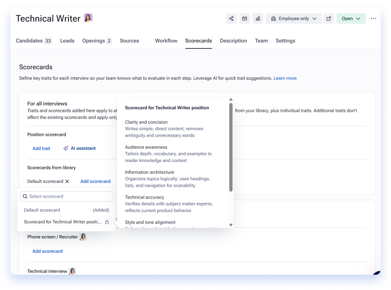
Task: Select Scorecard for Technical Writer position option
Action: click(67, 222)
